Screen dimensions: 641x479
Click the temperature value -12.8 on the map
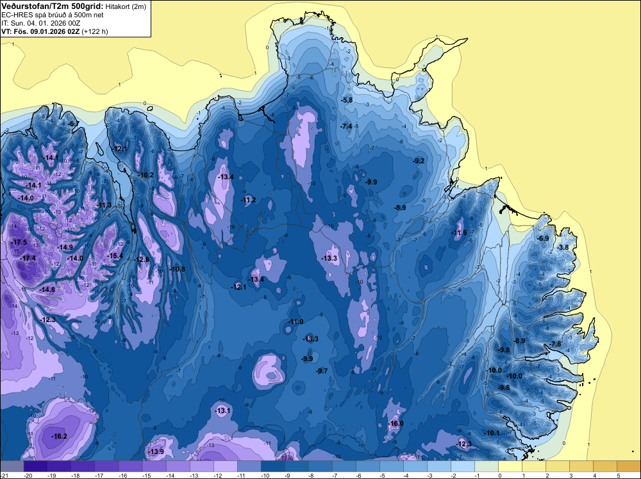[x=142, y=260]
